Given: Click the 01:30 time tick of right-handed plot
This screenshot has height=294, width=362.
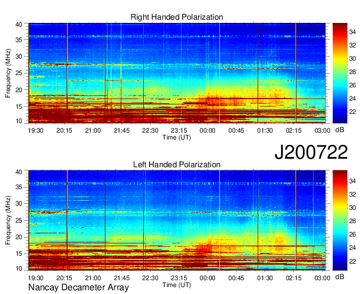Looking at the screenshot, I should coord(265,130).
